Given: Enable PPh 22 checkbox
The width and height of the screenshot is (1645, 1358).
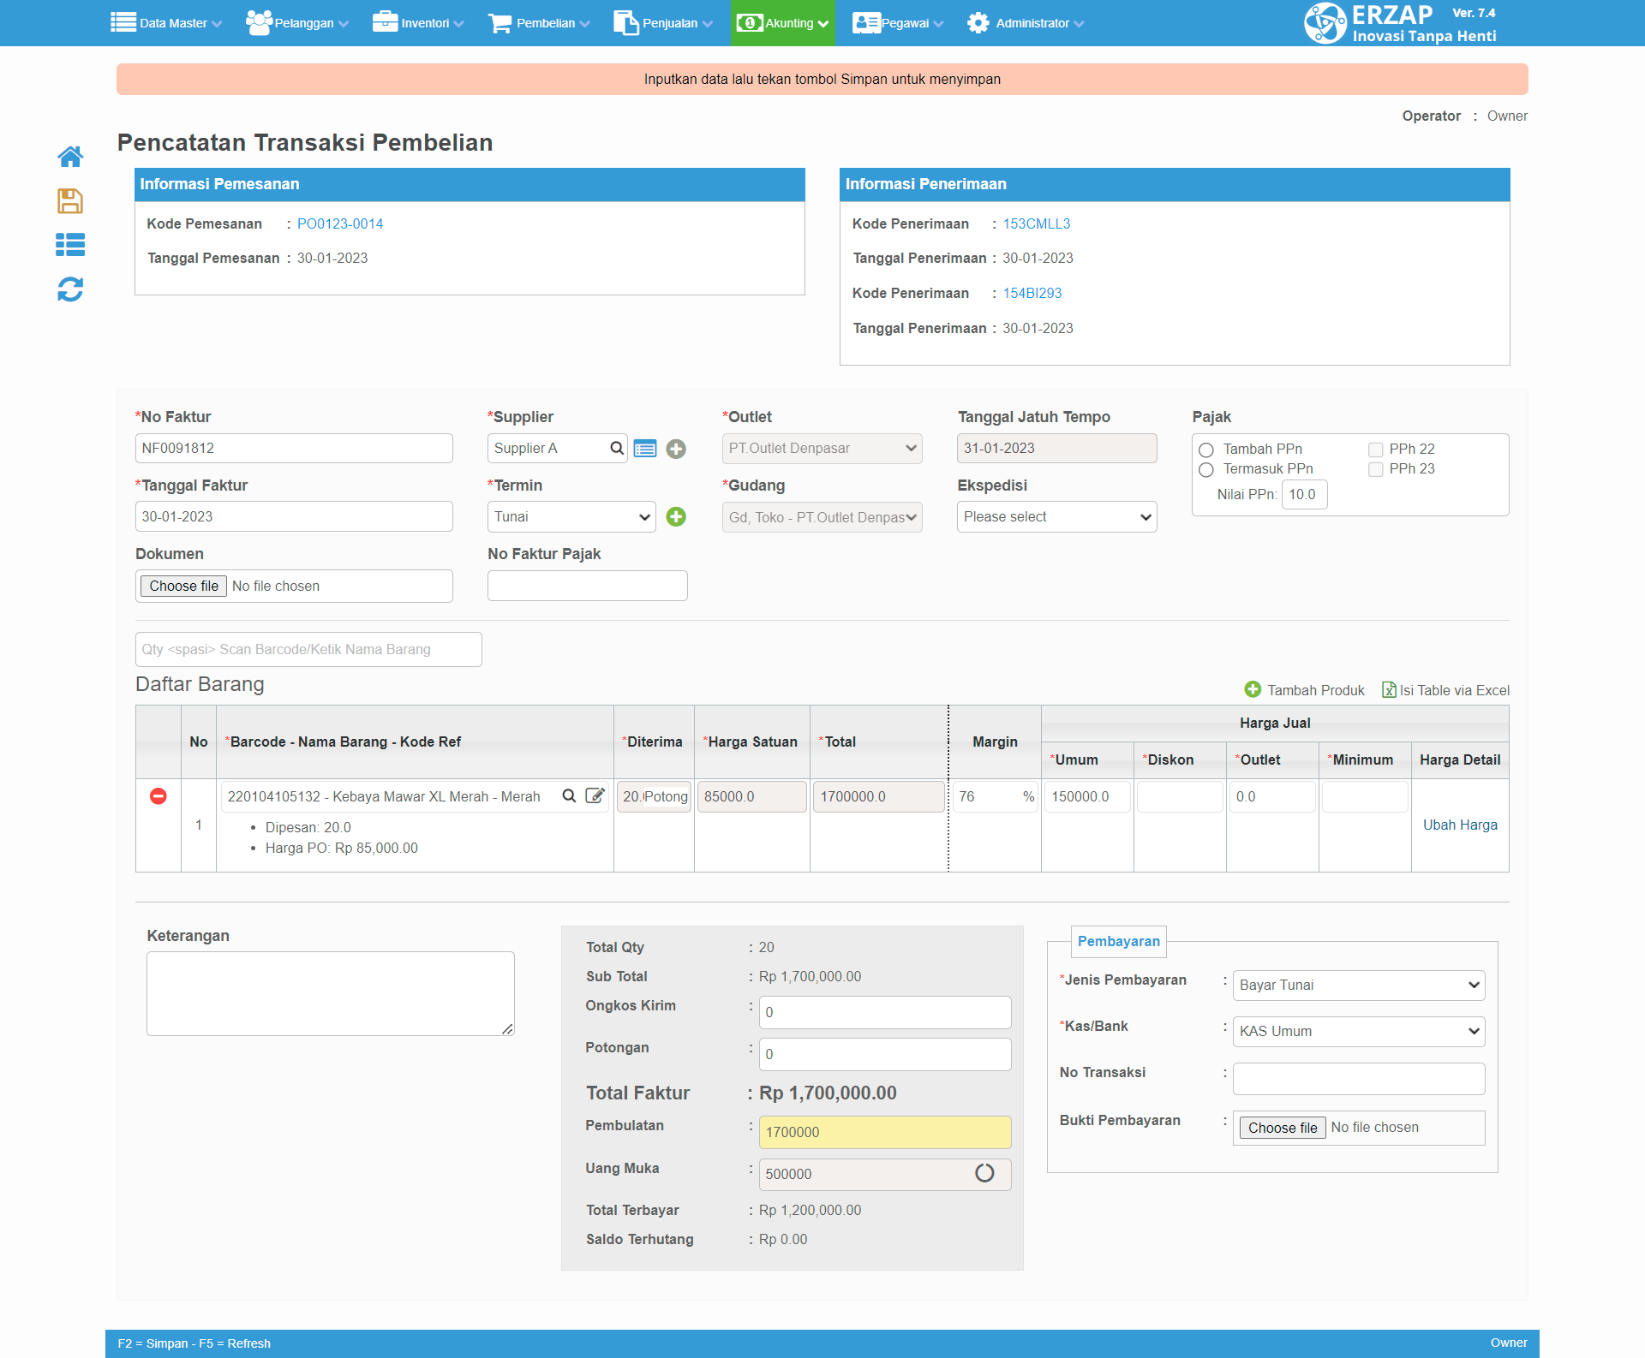Looking at the screenshot, I should pyautogui.click(x=1376, y=450).
